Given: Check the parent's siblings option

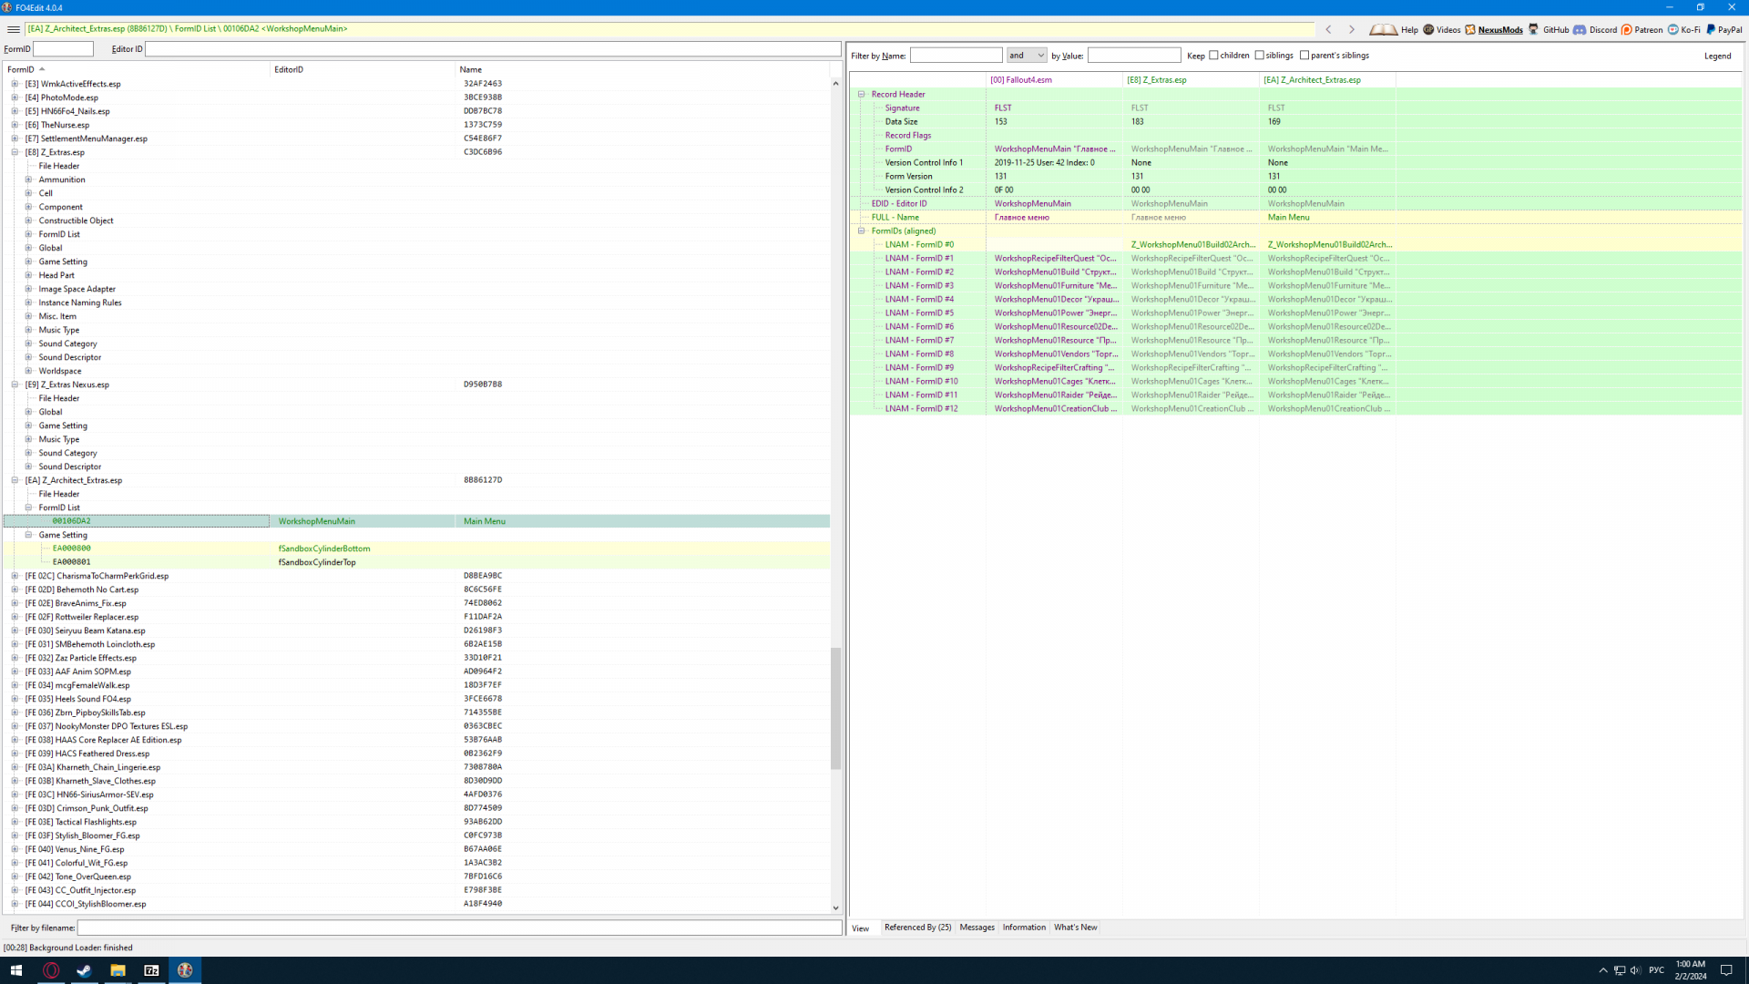Looking at the screenshot, I should pos(1304,56).
